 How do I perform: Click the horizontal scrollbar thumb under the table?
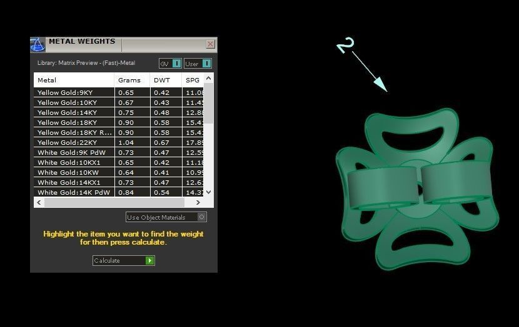(x=114, y=202)
